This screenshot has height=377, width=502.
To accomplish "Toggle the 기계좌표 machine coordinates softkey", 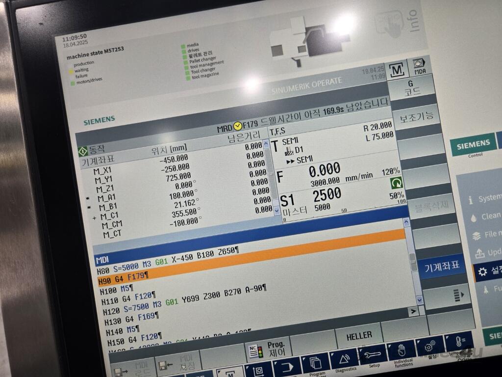I will [x=442, y=267].
